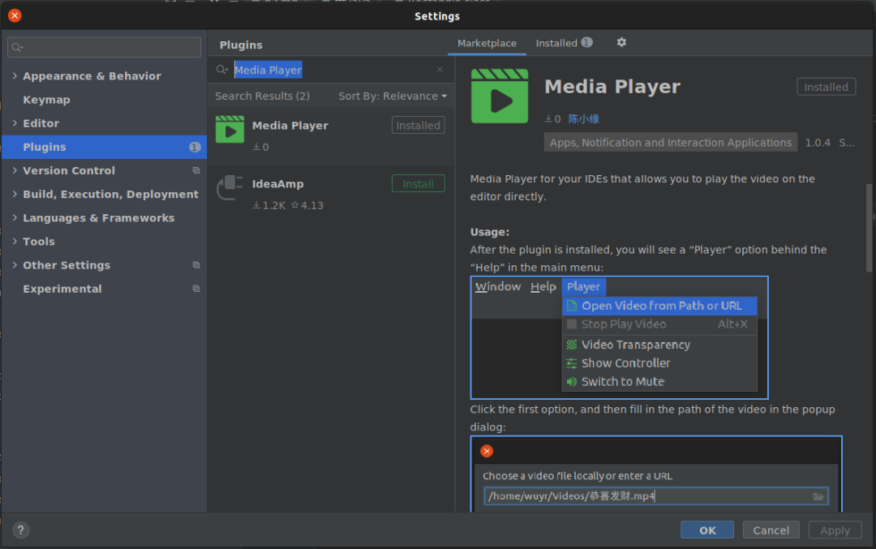Viewport: 876px width, 549px height.
Task: Click the Player menu usage screenshot
Action: point(619,337)
